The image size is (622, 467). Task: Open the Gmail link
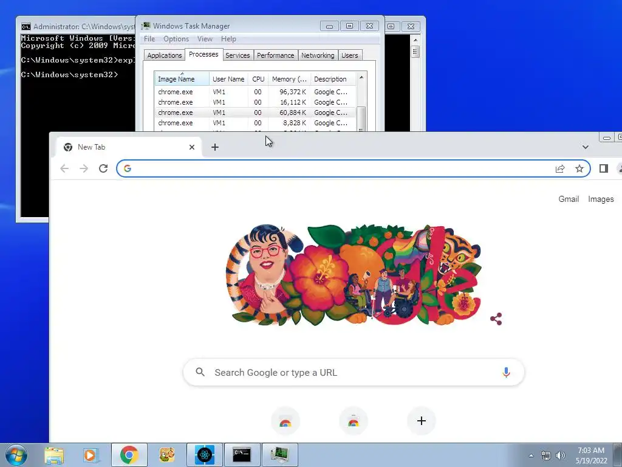[569, 199]
